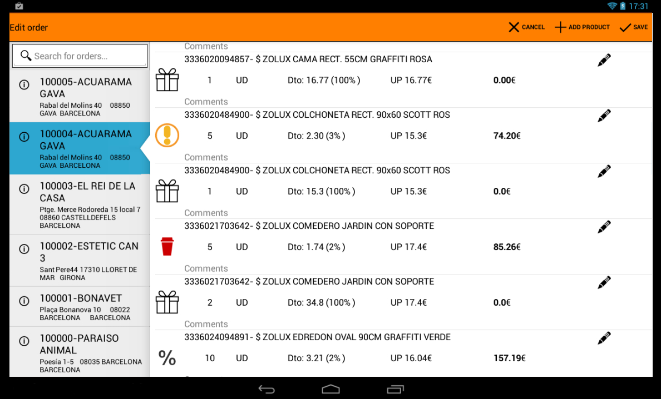Open info icon for 100002-ESTETIC CAN 3
The width and height of the screenshot is (661, 399).
24,249
